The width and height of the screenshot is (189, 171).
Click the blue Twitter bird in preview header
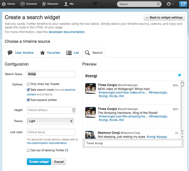[180, 75]
